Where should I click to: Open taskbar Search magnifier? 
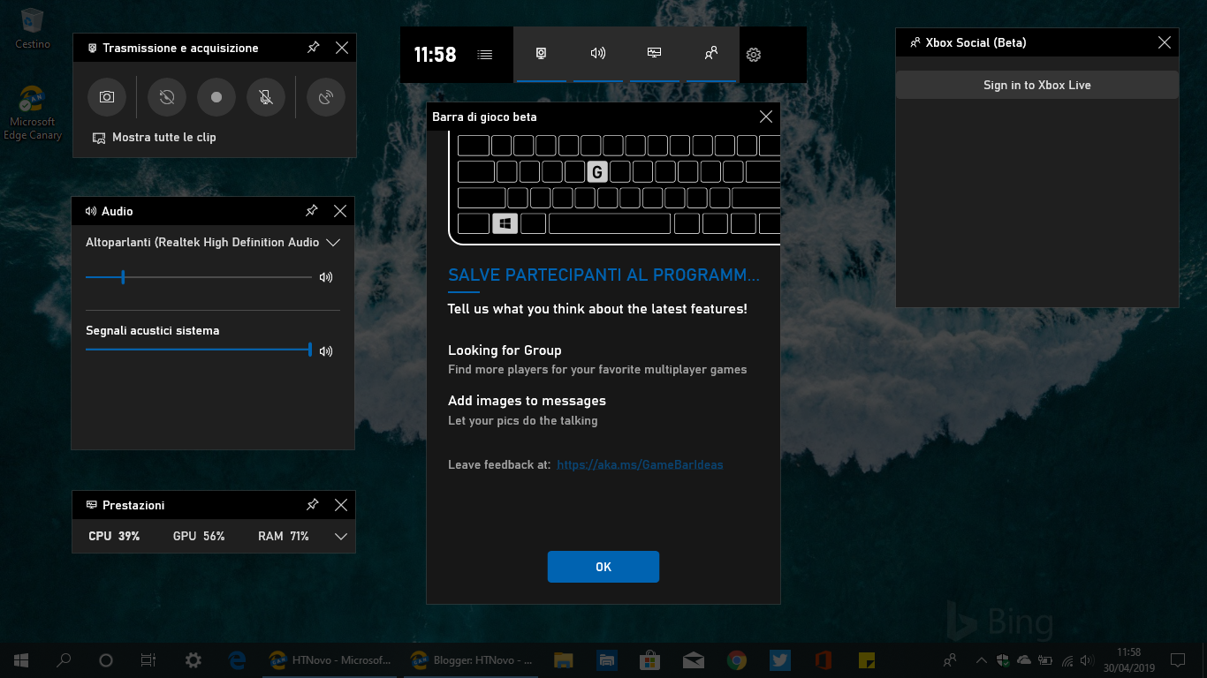click(64, 660)
